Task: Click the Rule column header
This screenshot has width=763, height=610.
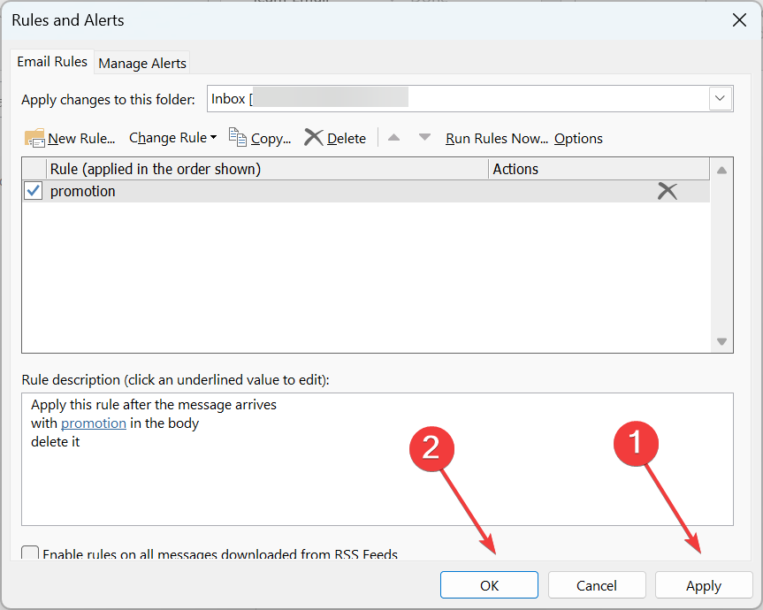Action: pos(267,169)
